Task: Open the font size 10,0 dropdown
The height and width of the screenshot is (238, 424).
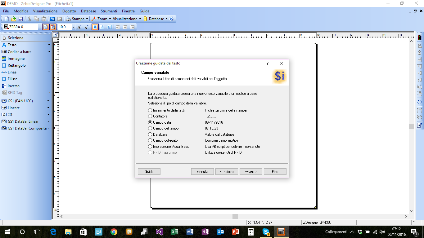Action: pyautogui.click(x=73, y=27)
